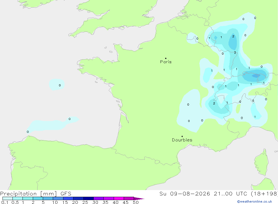Click the 21..00 UTC time text
The width and height of the screenshot is (278, 204).
point(230,194)
